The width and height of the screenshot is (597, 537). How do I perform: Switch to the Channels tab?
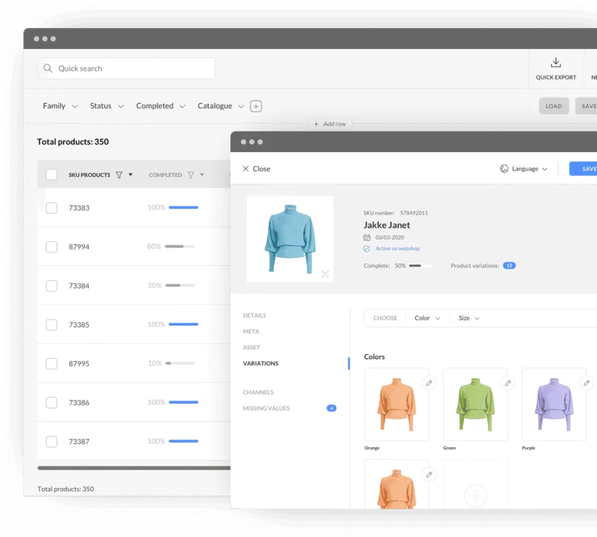pyautogui.click(x=258, y=392)
